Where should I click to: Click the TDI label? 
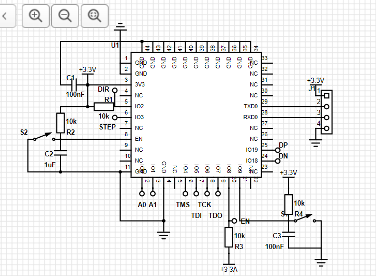point(197,215)
